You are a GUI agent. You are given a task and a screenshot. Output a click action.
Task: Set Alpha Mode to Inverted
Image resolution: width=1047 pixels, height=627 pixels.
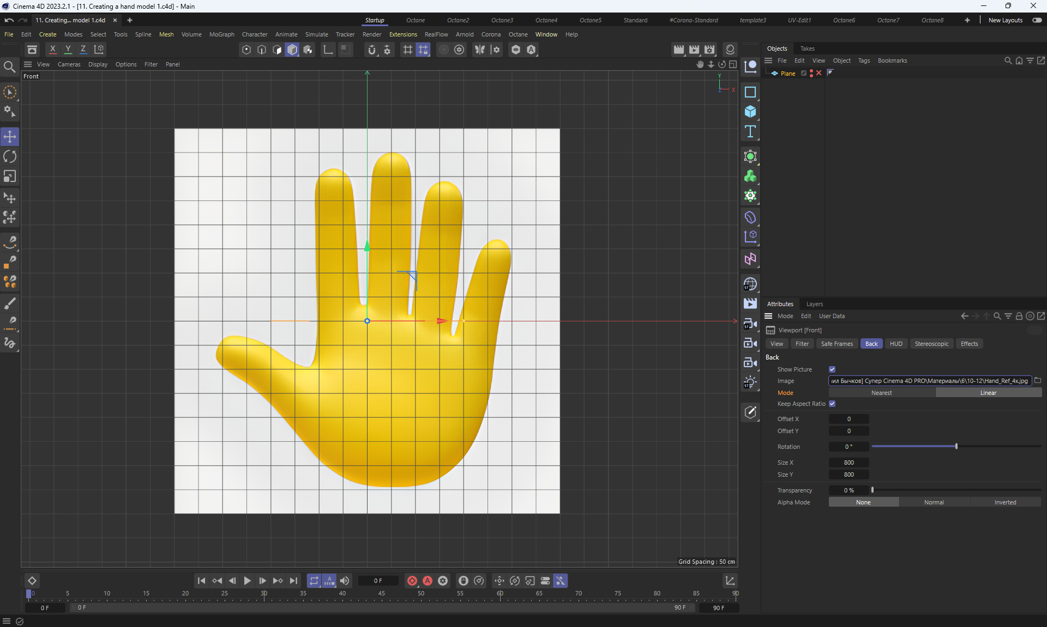coord(1004,502)
